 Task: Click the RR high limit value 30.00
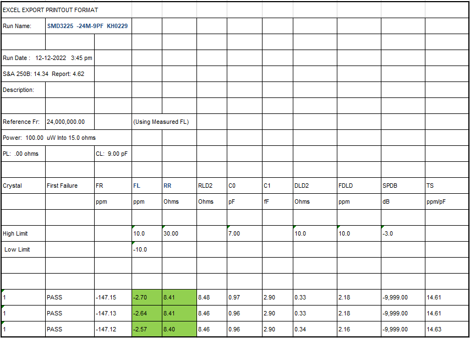(x=171, y=233)
